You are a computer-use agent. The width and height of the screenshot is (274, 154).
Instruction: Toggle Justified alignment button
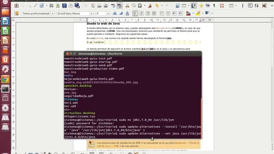pyautogui.click(x=154, y=13)
